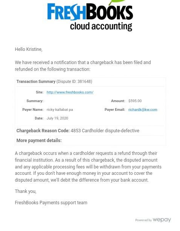Click the More payment details heading
The width and height of the screenshot is (180, 231).
(39, 141)
